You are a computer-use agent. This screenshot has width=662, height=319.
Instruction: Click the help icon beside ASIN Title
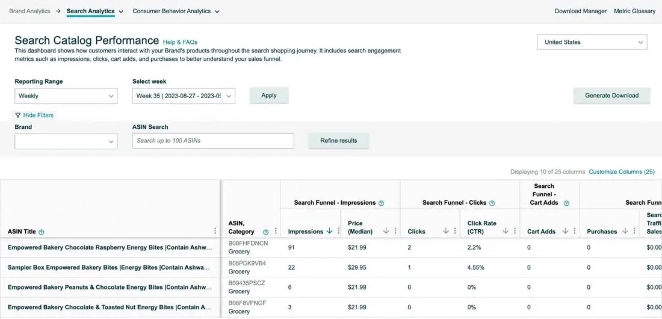tap(42, 232)
